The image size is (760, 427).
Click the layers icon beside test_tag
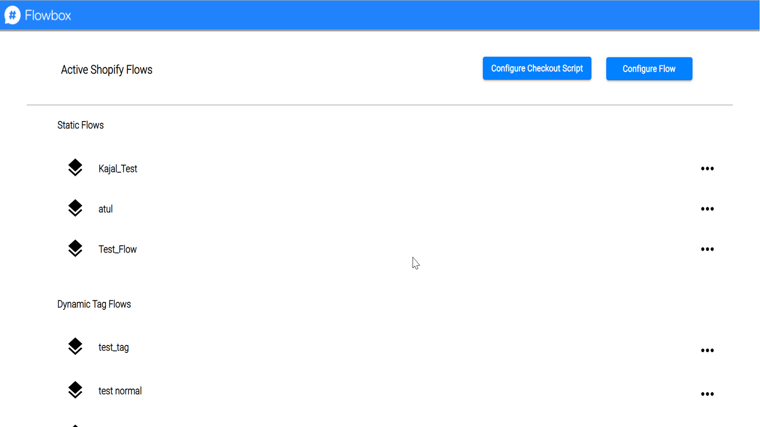click(x=75, y=346)
